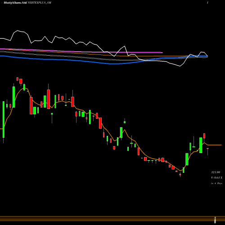Click the last small red candle on the right
This screenshot has width=225, height=225.
(x=207, y=148)
